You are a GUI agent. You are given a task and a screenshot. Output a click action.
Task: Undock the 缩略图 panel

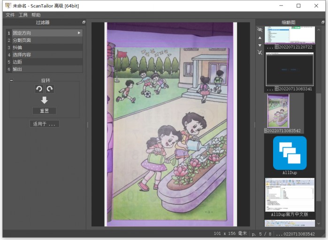click(x=322, y=22)
